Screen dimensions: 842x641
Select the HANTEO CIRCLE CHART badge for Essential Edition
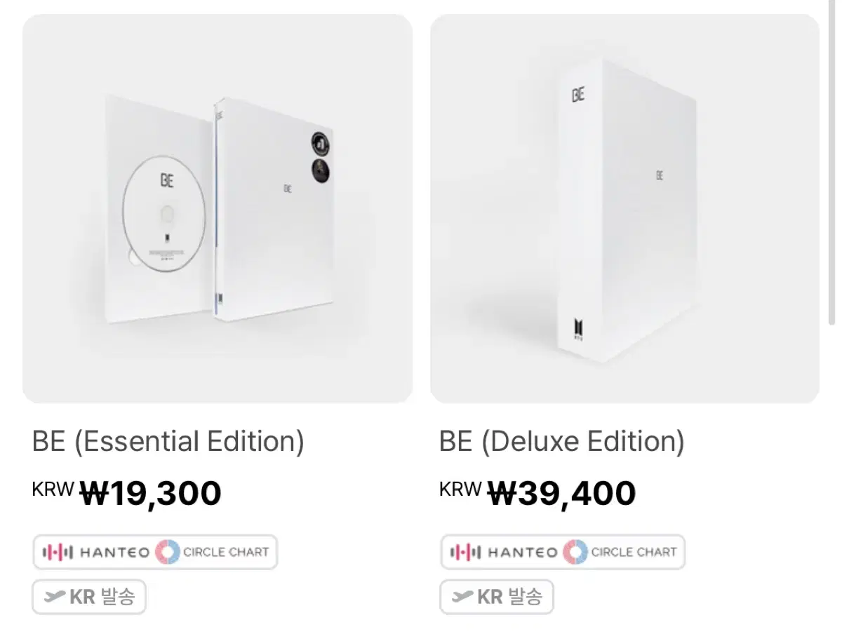[155, 552]
